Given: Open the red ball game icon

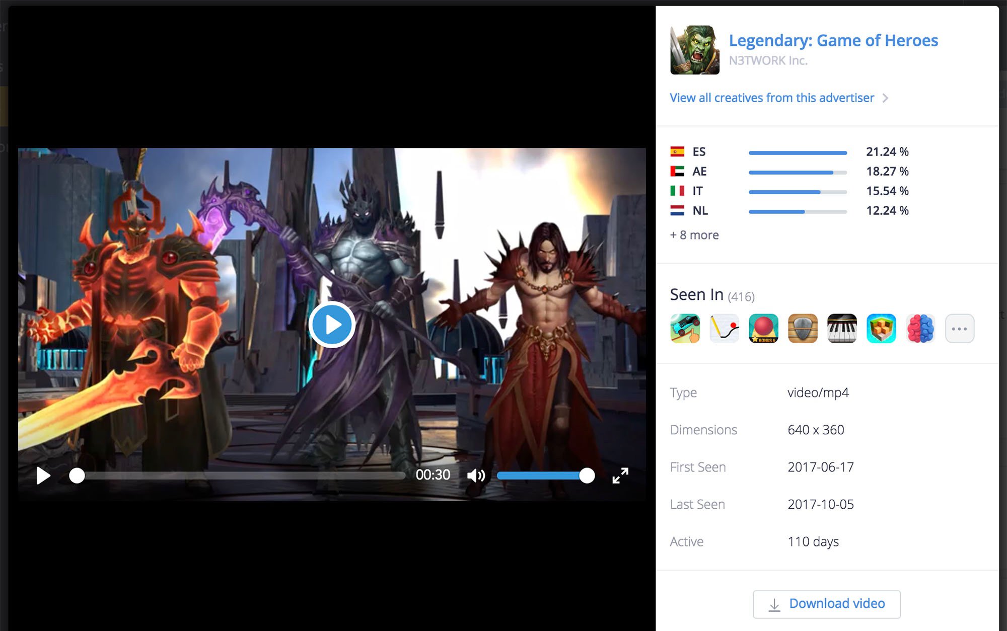Looking at the screenshot, I should tap(764, 329).
